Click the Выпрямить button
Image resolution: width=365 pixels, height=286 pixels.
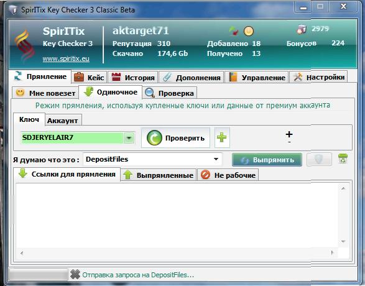(x=267, y=160)
